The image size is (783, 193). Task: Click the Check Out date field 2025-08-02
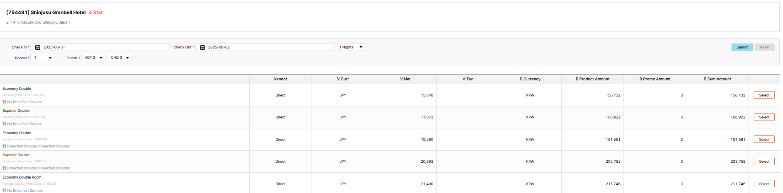[x=265, y=47]
